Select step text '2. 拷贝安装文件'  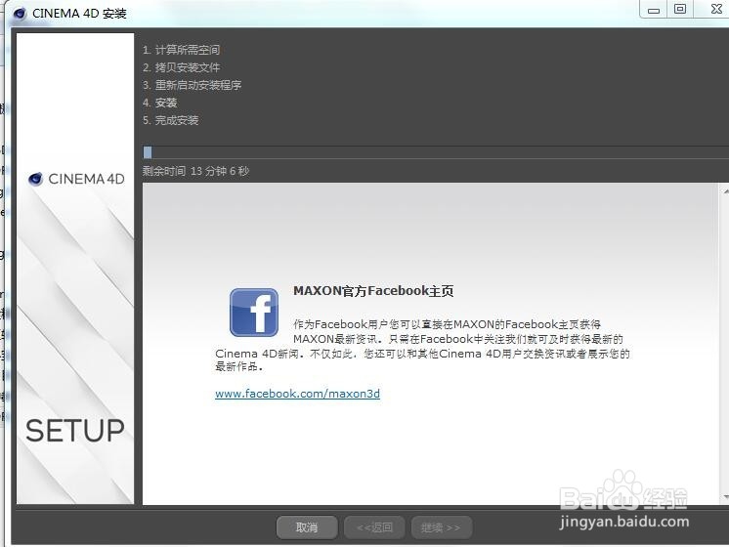[182, 67]
